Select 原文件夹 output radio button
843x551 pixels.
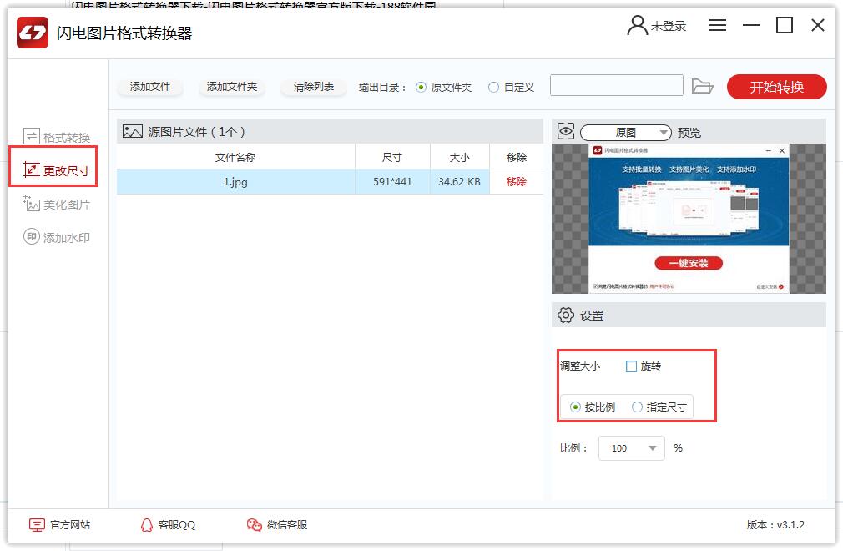coord(421,87)
